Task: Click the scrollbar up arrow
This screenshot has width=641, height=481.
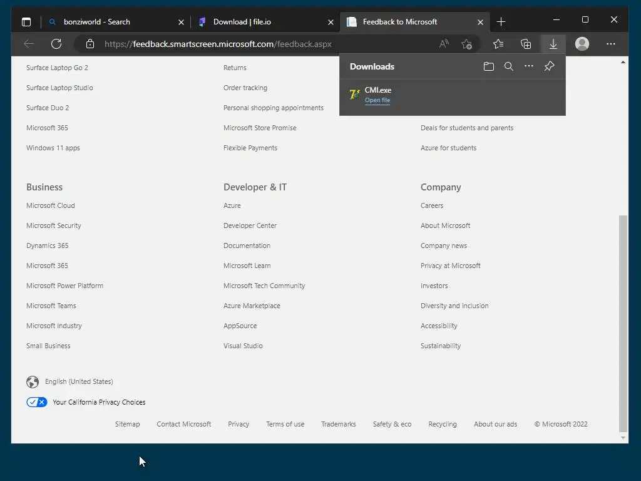Action: coord(623,63)
